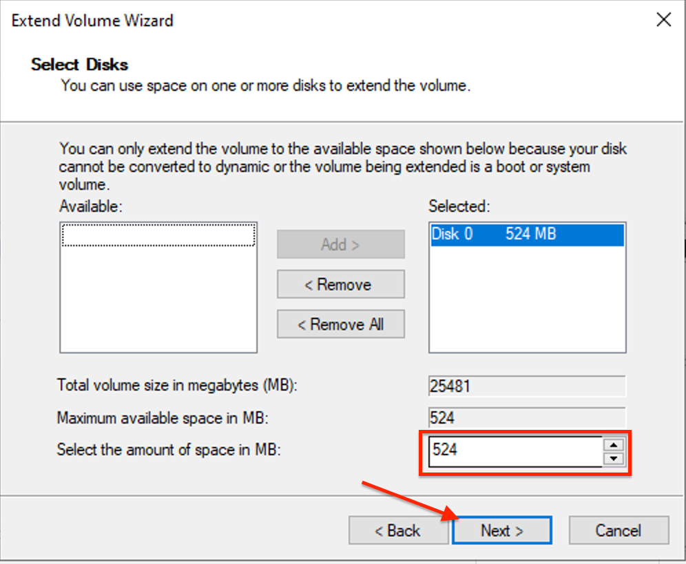Increase space amount with up spinner arrow

[x=614, y=445]
